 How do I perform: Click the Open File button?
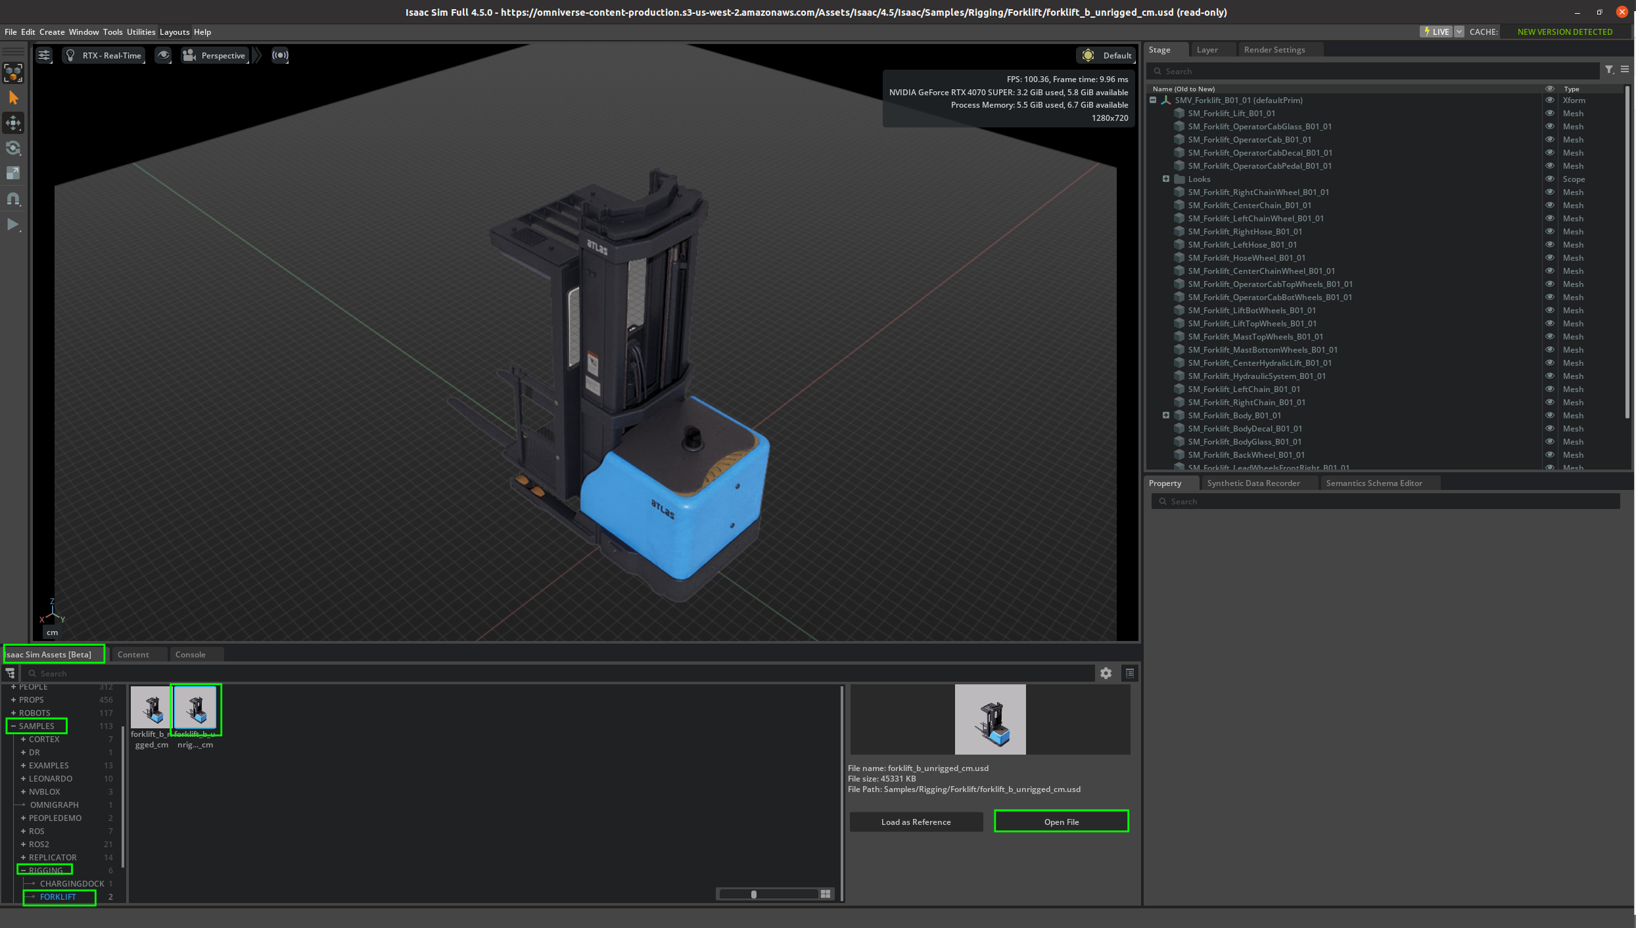[x=1061, y=822]
